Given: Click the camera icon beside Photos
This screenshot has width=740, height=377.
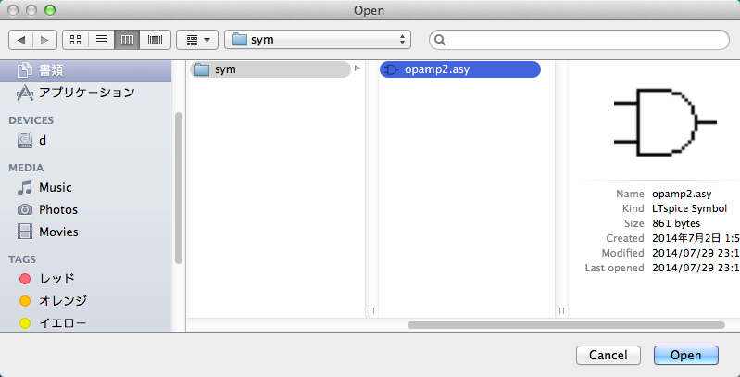Looking at the screenshot, I should [25, 209].
